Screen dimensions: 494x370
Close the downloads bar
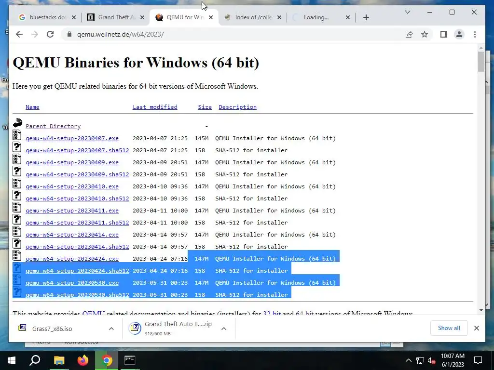(476, 328)
